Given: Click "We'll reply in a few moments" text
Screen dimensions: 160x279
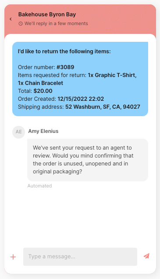Looking at the screenshot, I should [56, 23].
